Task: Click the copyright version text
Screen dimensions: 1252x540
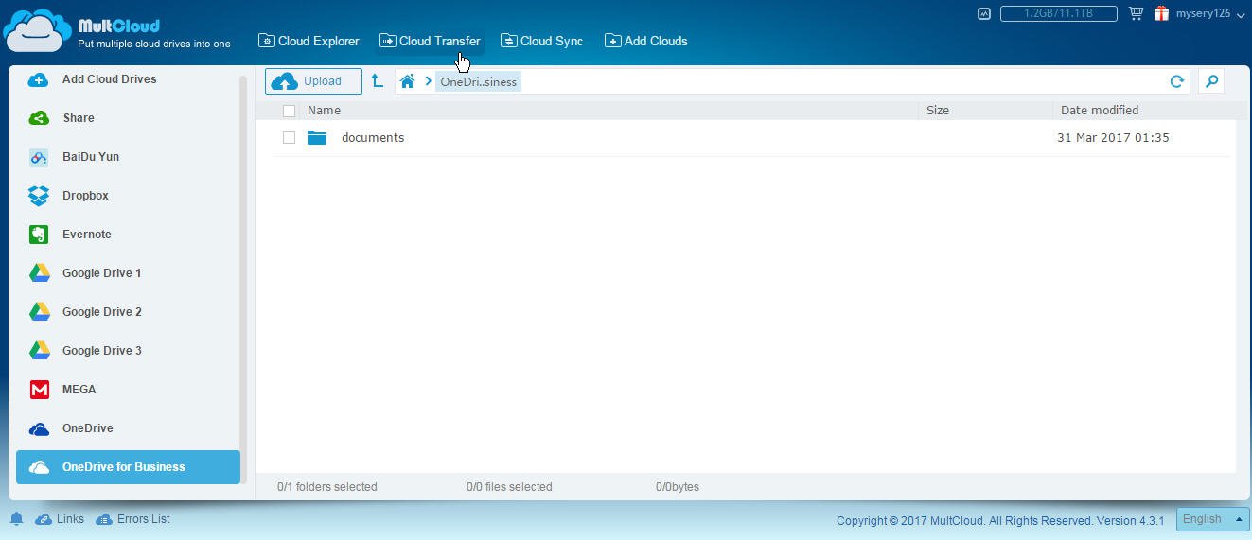Action: pyautogui.click(x=1000, y=521)
